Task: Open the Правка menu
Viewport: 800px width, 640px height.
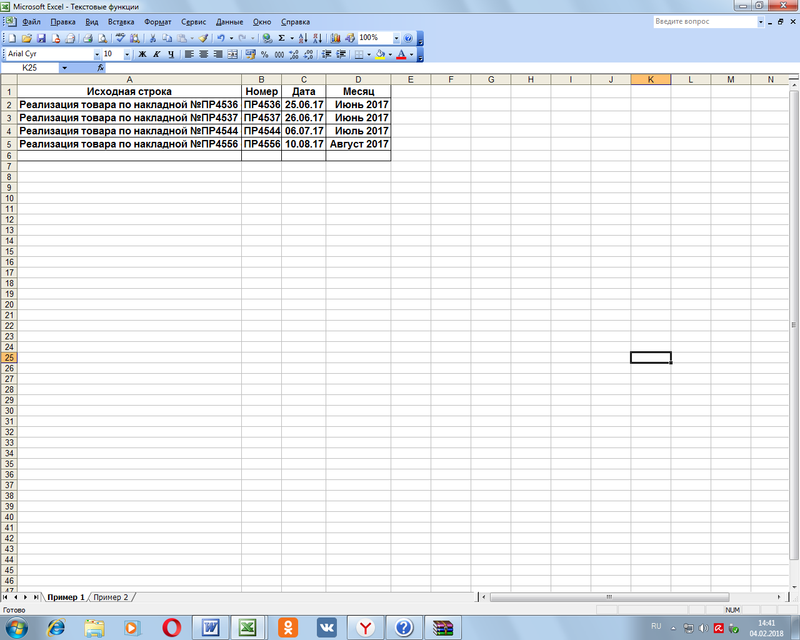Action: pos(63,22)
